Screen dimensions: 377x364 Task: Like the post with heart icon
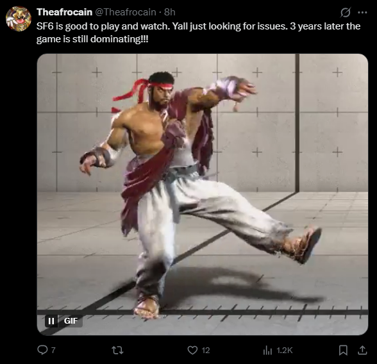pos(192,351)
